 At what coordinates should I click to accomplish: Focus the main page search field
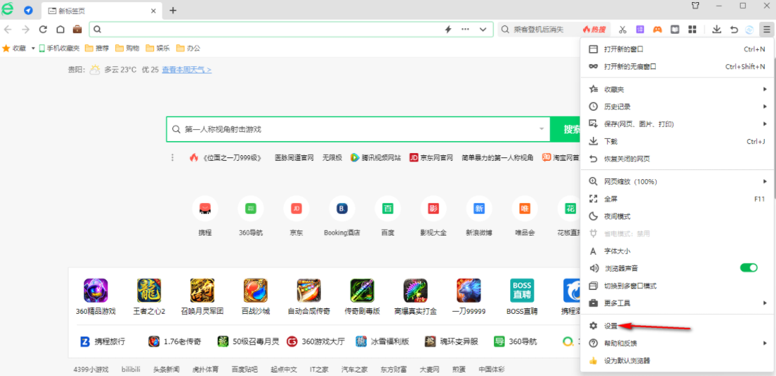pyautogui.click(x=358, y=130)
